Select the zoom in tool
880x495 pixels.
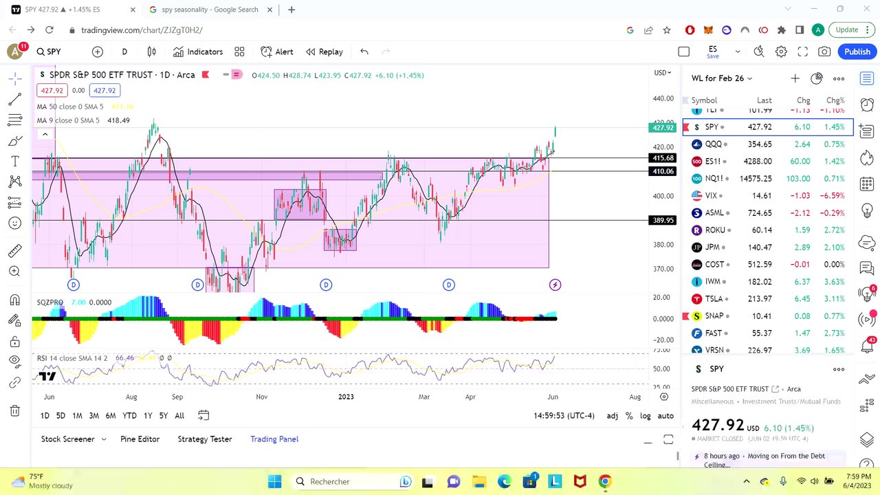click(14, 272)
